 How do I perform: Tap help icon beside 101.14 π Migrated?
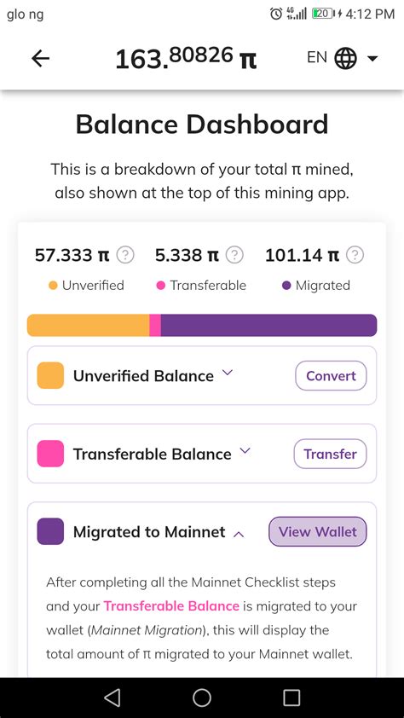pos(355,255)
